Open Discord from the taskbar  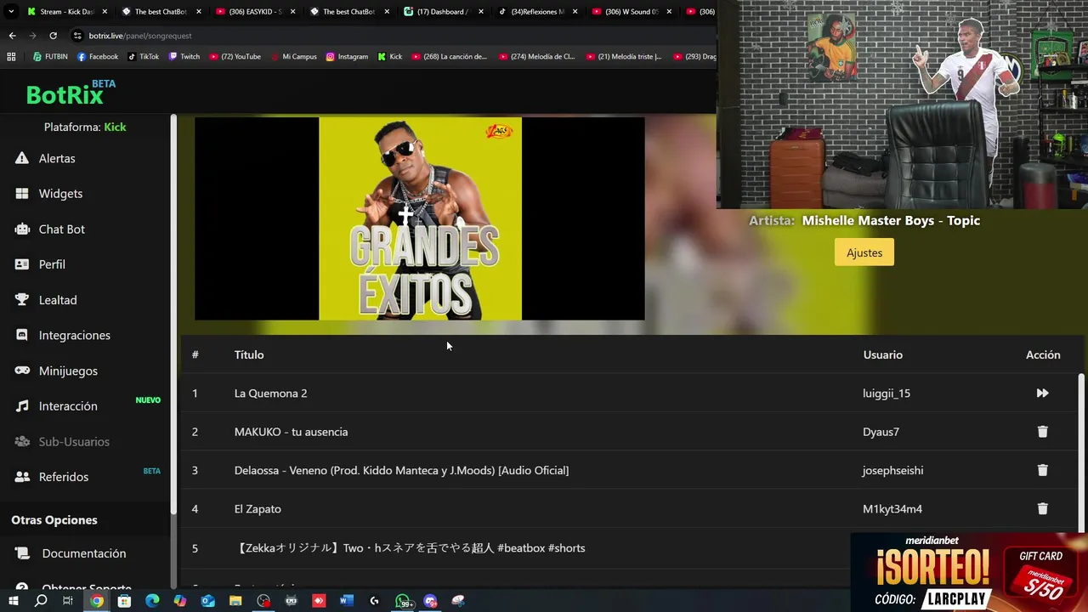[x=431, y=601]
